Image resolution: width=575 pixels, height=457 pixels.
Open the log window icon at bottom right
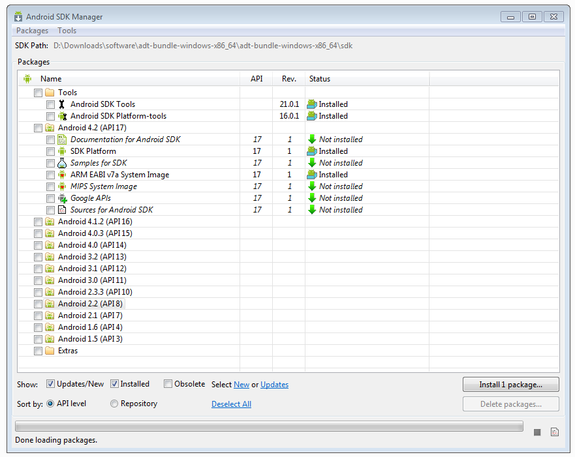click(x=555, y=432)
